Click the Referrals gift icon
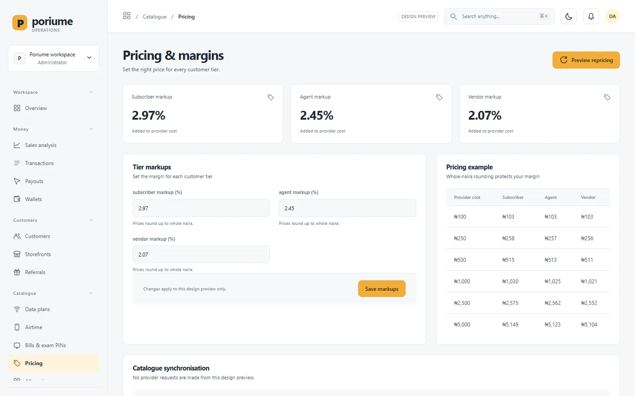635x396 pixels. [x=17, y=272]
